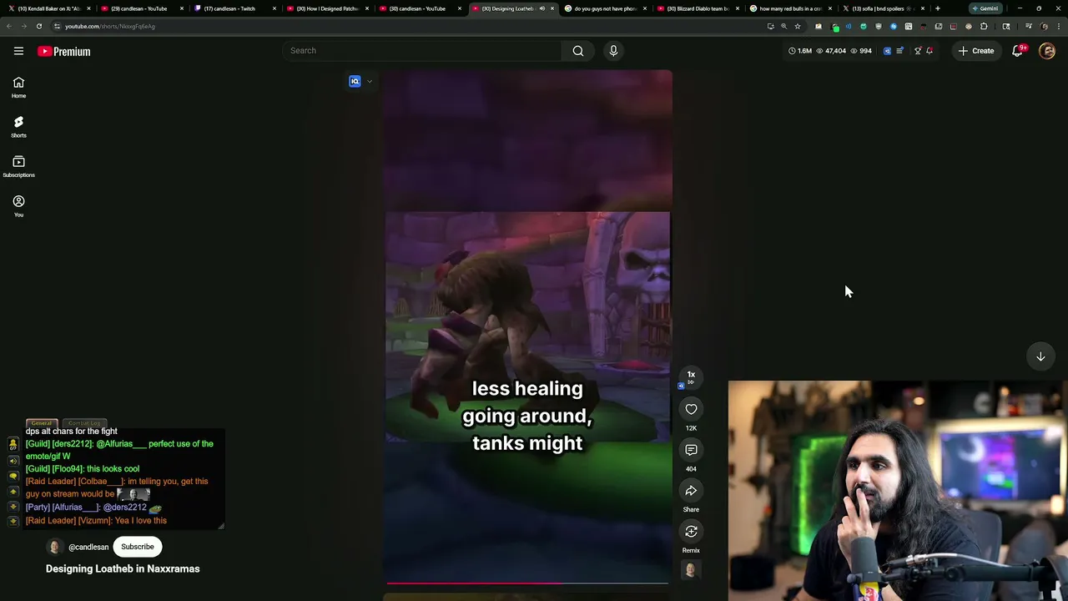This screenshot has width=1068, height=601.
Task: Open the zoom magnifier in the address bar
Action: tap(783, 26)
